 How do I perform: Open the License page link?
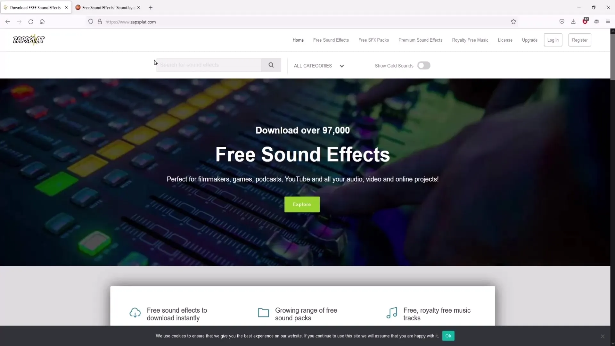pos(505,40)
